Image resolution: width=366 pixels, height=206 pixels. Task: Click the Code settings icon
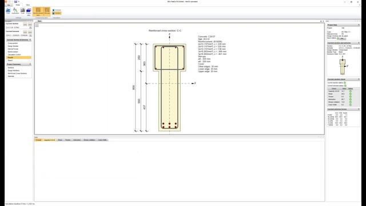tap(23, 11)
